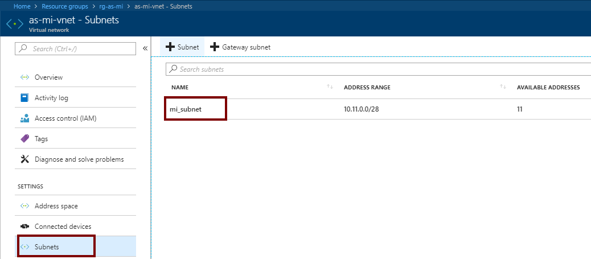Open the mi_subnet row
Viewport: 591px width, 259px height.
[x=186, y=109]
